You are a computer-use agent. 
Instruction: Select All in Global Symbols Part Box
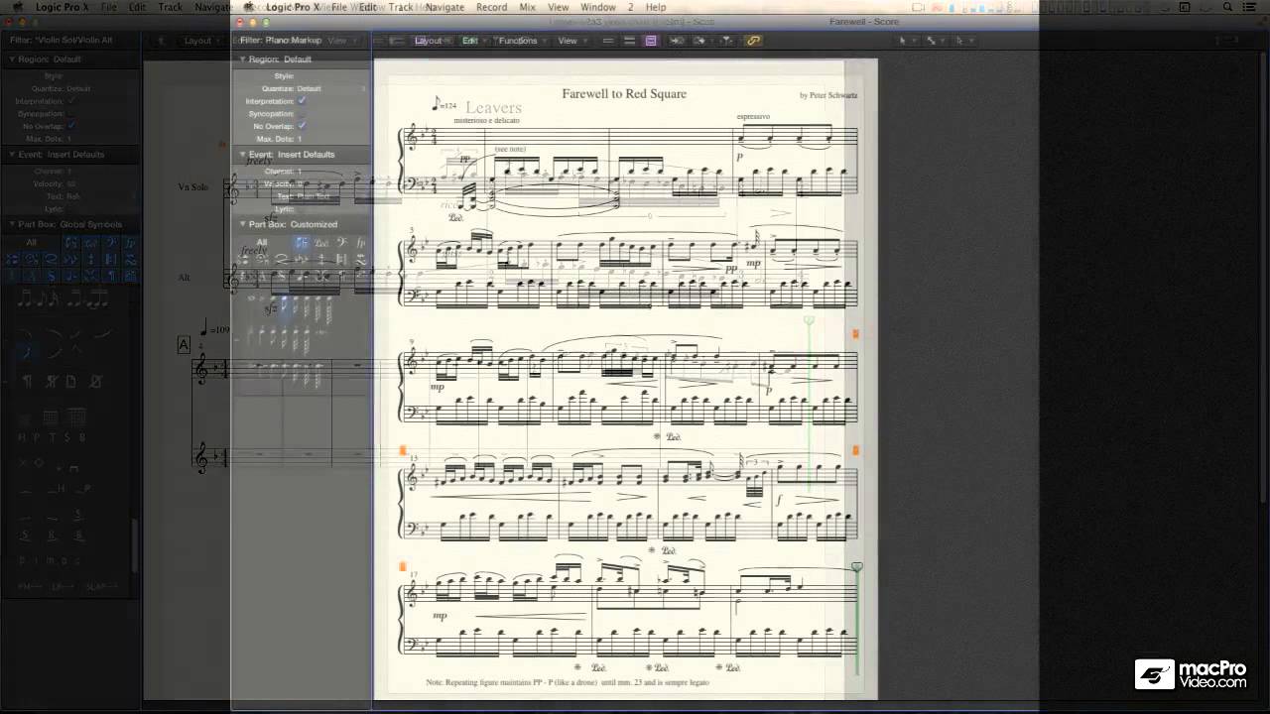click(31, 242)
